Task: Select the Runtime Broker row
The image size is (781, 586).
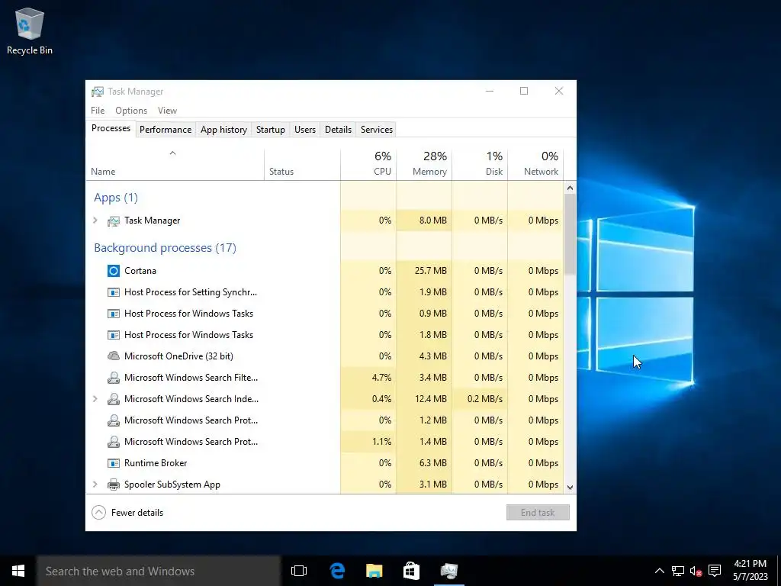Action: coord(325,463)
